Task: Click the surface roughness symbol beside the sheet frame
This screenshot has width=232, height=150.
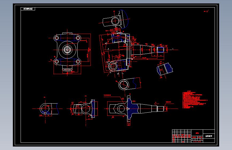Action: coord(206,11)
